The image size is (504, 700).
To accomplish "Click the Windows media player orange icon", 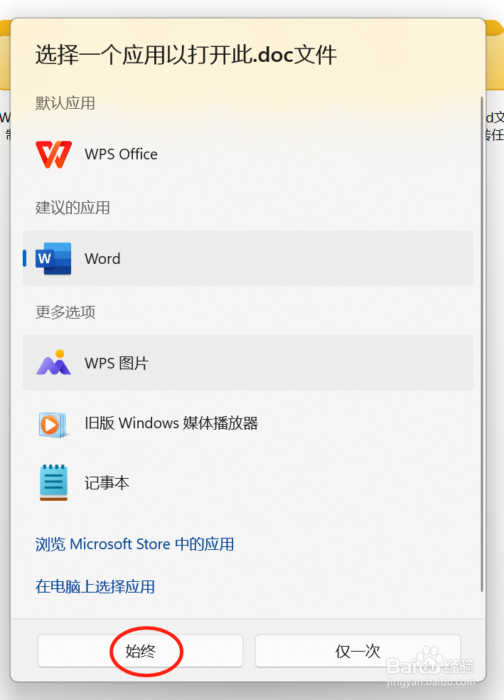I will tap(53, 425).
